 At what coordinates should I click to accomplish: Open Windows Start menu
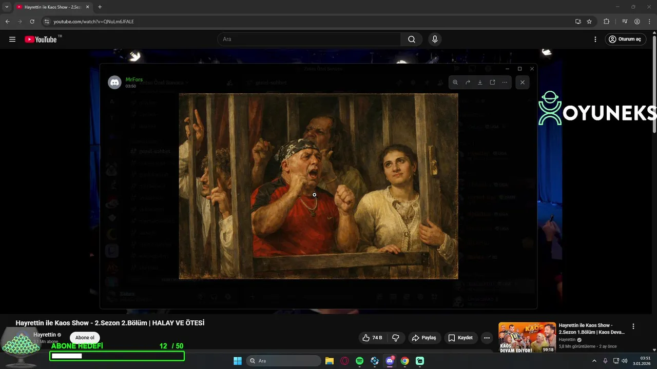pos(238,361)
